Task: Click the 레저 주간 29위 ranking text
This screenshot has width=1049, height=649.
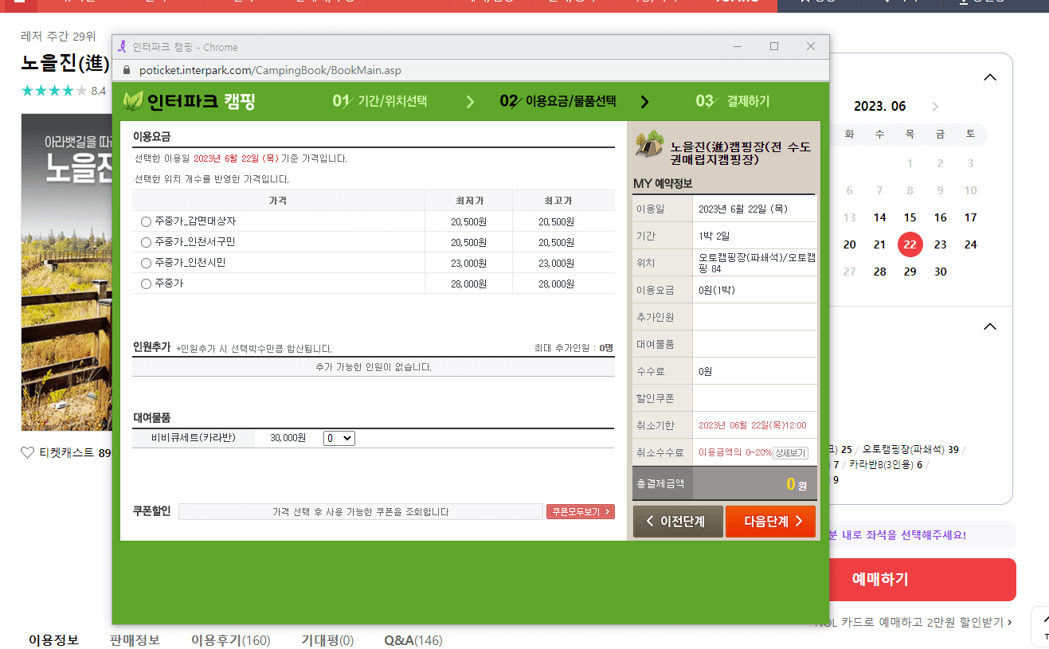Action: 58,37
